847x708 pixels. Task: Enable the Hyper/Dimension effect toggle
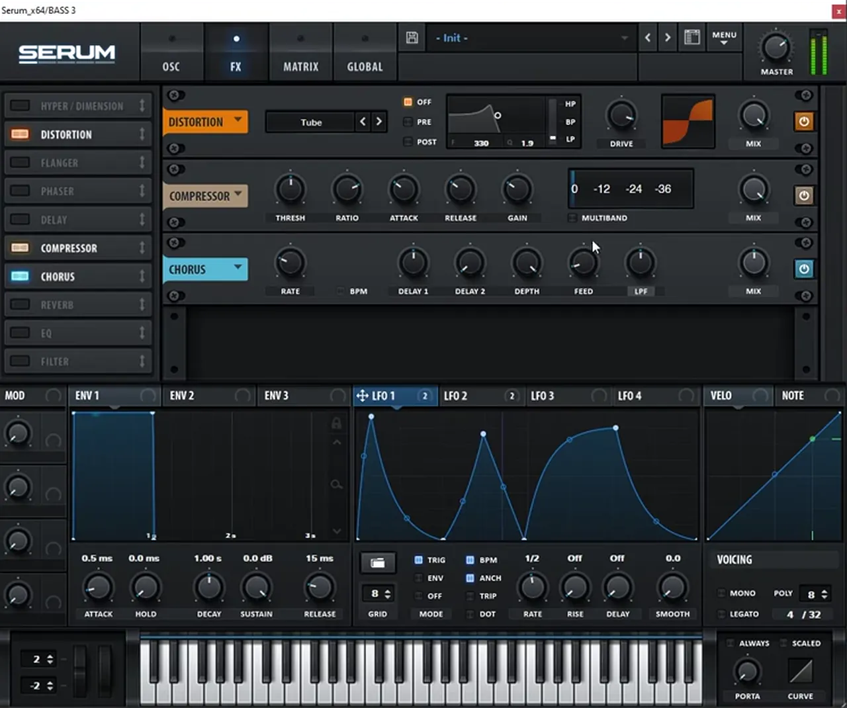[x=20, y=106]
